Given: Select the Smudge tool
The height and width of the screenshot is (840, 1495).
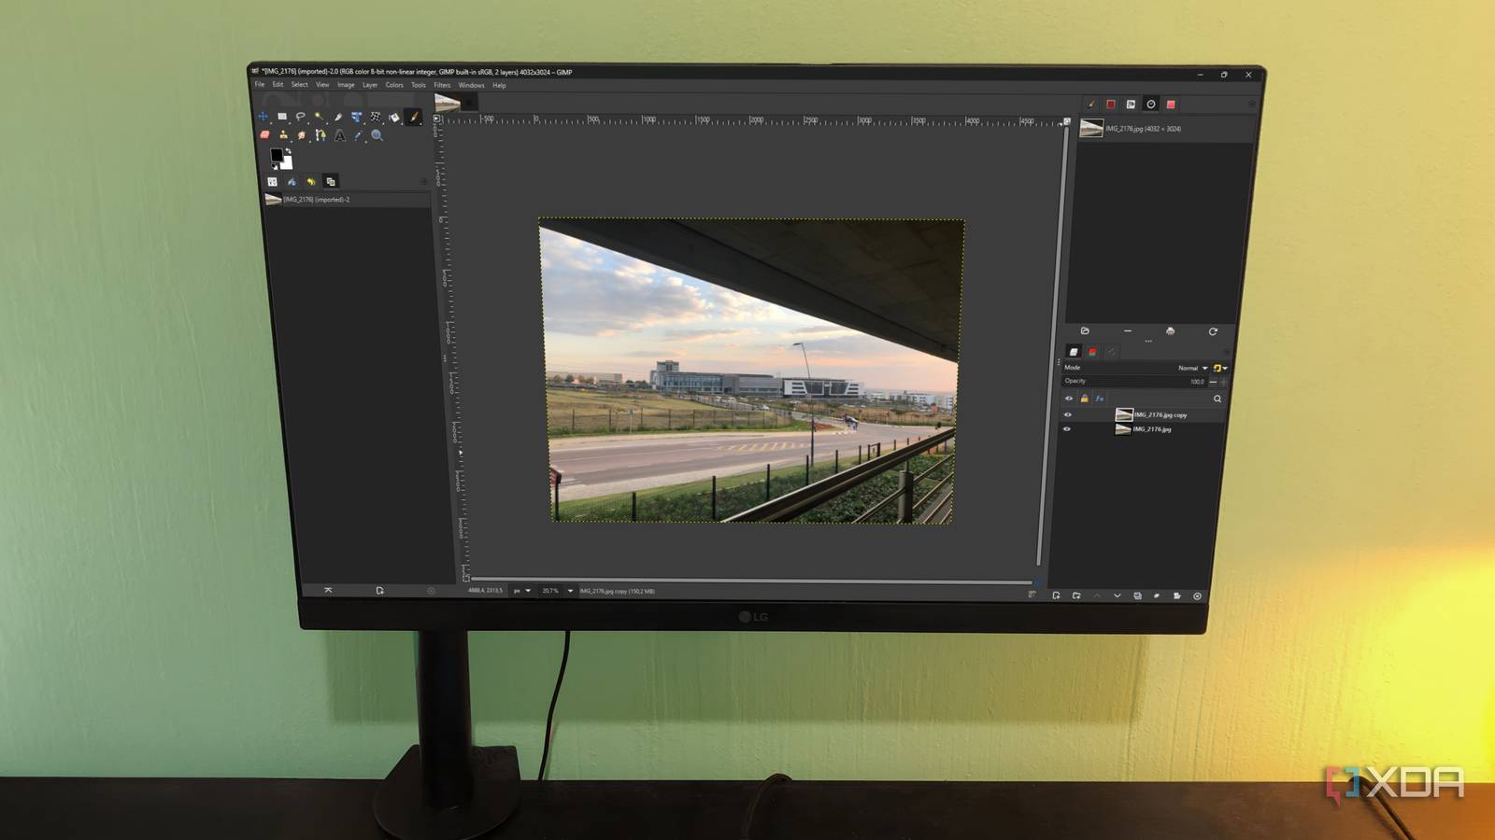Looking at the screenshot, I should coord(302,135).
